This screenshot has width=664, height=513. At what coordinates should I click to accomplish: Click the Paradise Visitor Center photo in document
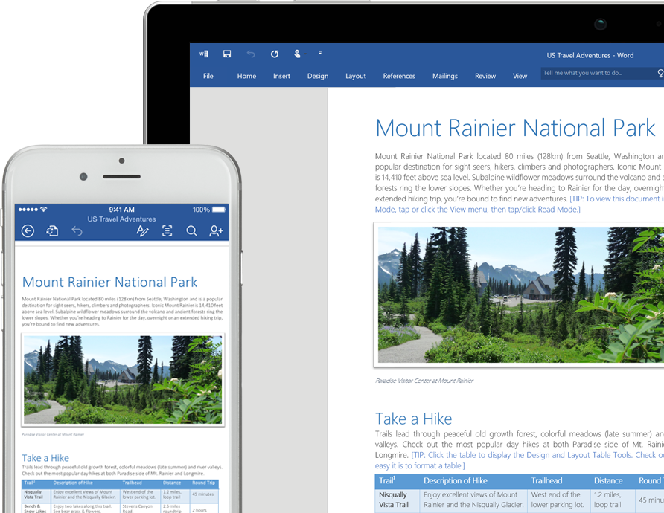click(520, 294)
